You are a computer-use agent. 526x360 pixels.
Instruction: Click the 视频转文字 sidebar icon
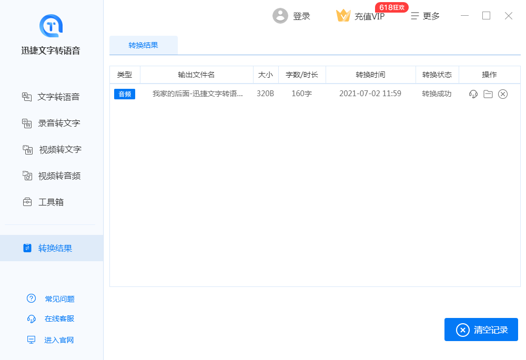(x=27, y=149)
